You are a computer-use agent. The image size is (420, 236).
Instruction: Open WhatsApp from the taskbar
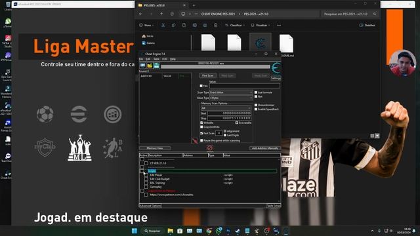coord(219,231)
